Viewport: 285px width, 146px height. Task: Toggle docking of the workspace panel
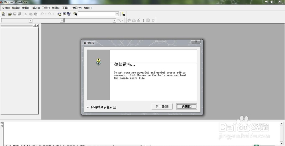tap(34, 26)
